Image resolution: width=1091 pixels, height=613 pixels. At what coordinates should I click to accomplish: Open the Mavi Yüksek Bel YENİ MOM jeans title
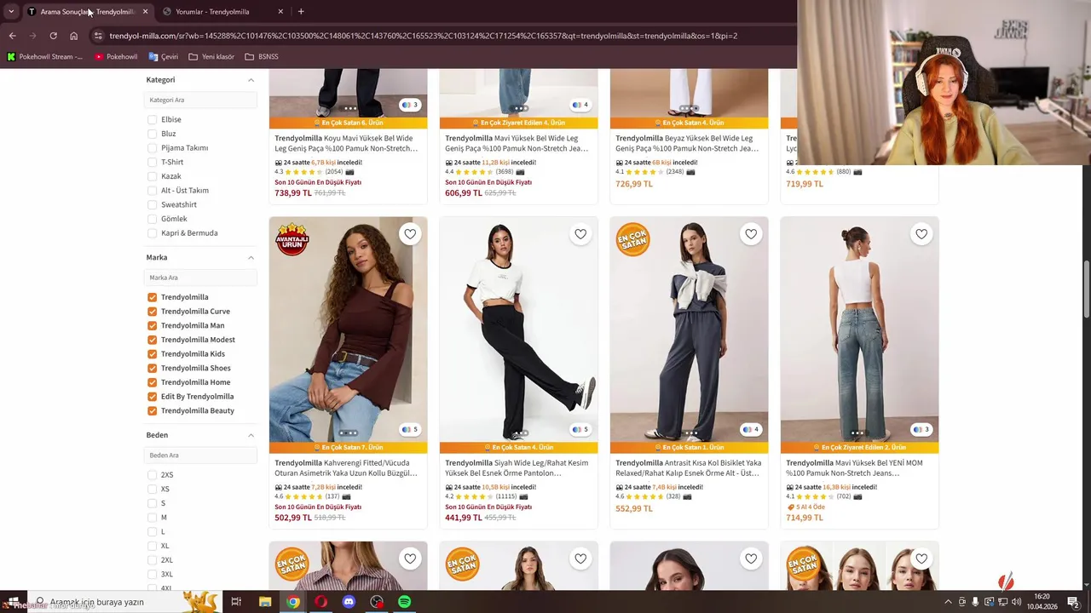pos(854,468)
